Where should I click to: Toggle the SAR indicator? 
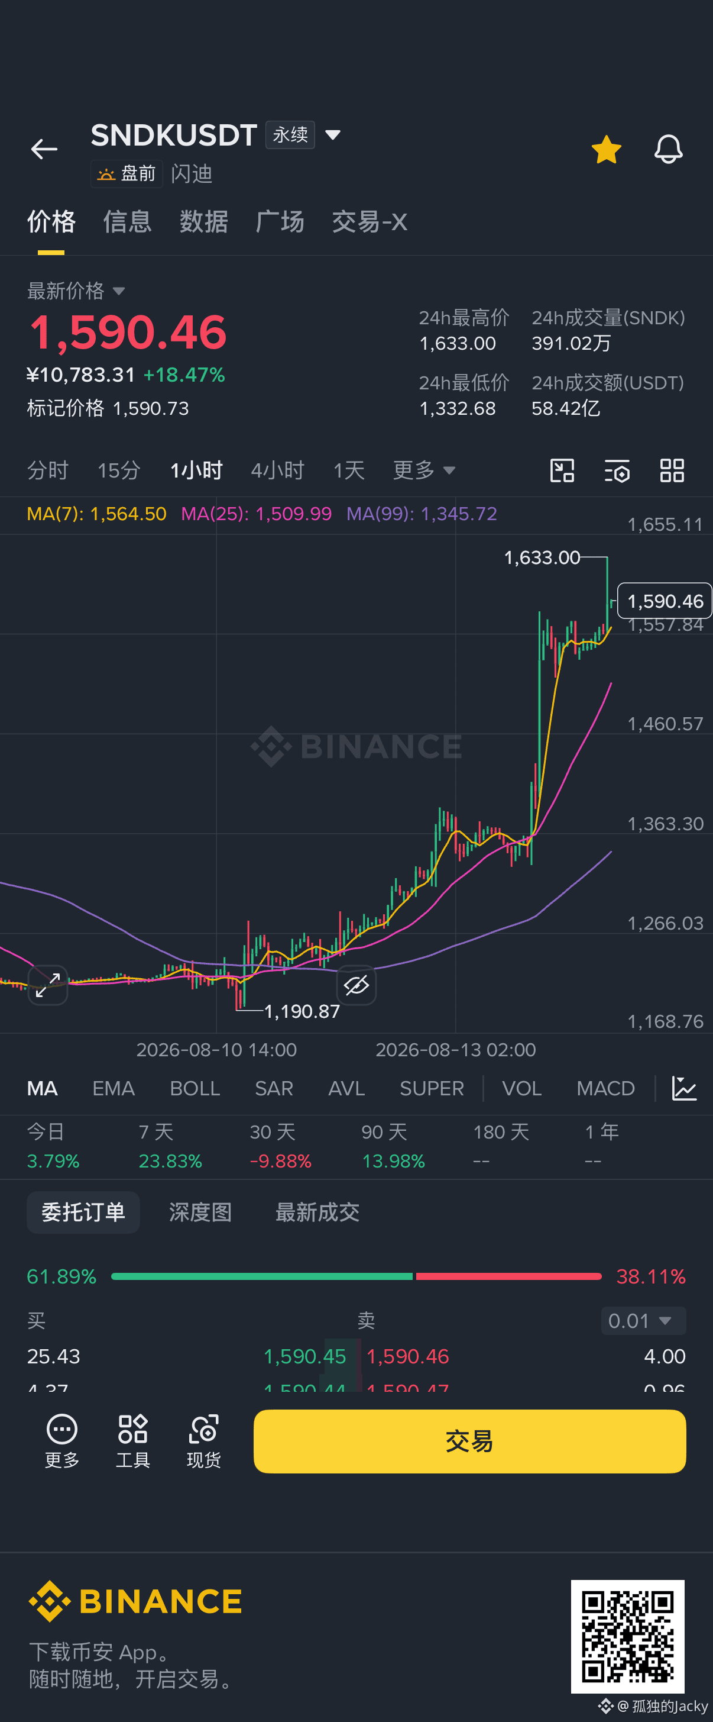point(274,1088)
